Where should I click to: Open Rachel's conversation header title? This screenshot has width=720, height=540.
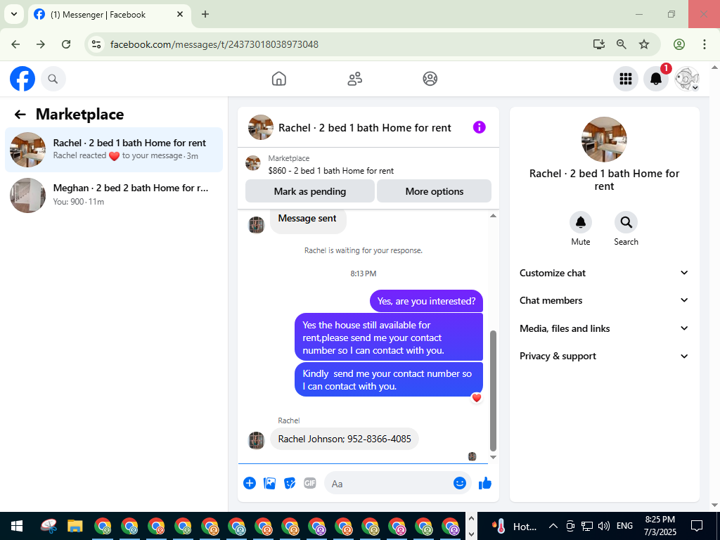tap(365, 128)
